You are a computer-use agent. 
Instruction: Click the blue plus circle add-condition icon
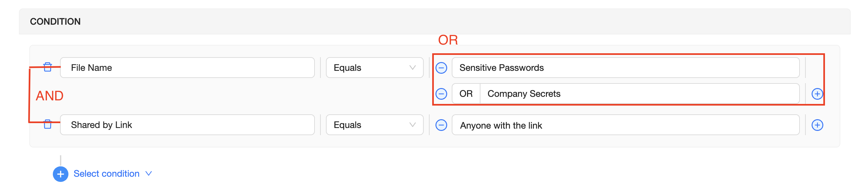(61, 174)
